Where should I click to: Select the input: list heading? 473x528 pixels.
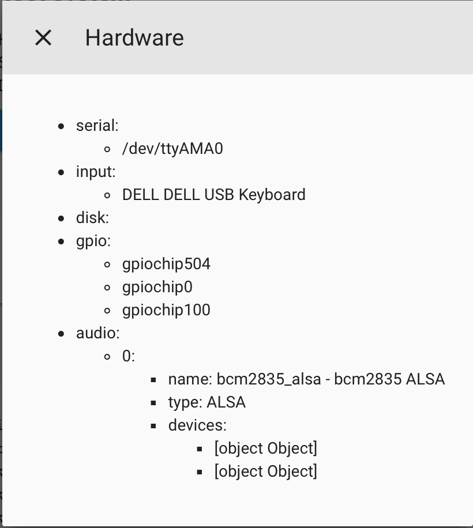pyautogui.click(x=96, y=172)
